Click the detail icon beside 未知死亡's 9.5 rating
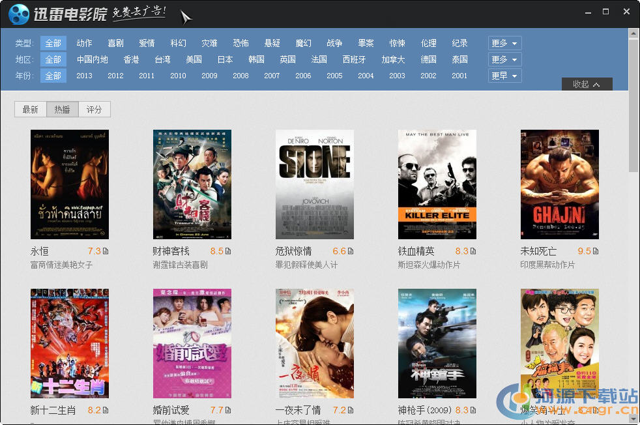Image resolution: width=640 pixels, height=425 pixels. click(596, 251)
